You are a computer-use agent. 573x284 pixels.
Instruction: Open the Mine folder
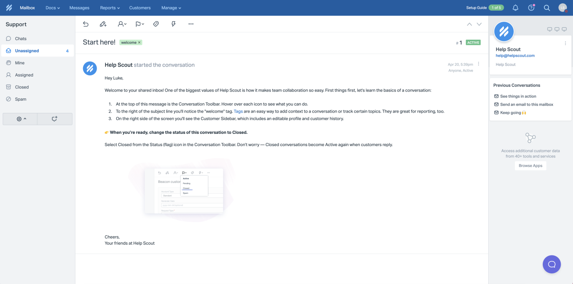click(38, 63)
